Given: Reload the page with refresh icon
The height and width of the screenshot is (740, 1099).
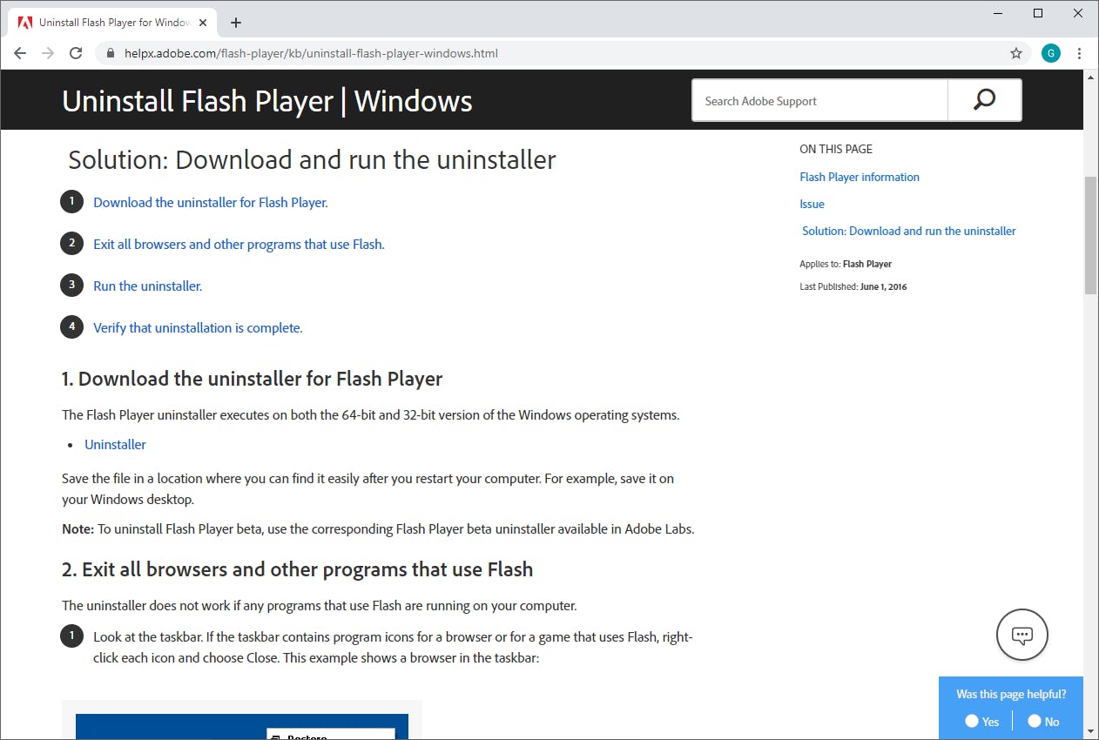Looking at the screenshot, I should 76,53.
